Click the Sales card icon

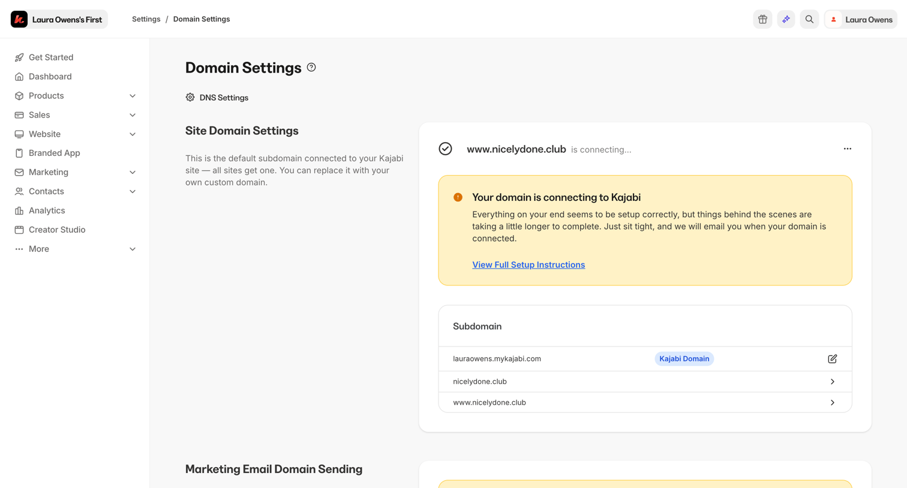[x=19, y=115]
